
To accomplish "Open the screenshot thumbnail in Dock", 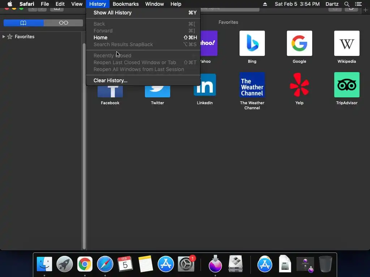I will coord(305,264).
